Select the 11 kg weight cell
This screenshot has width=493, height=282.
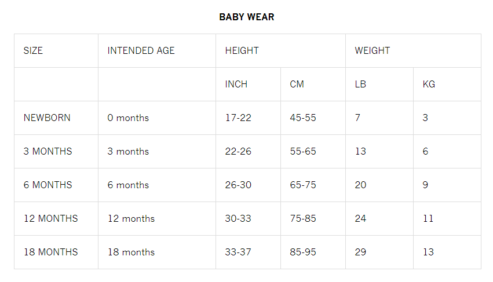click(428, 219)
